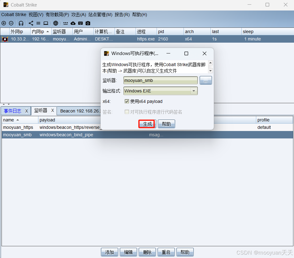The height and width of the screenshot is (258, 294).
Task: Click the disconnect minus icon
Action: 11,23
